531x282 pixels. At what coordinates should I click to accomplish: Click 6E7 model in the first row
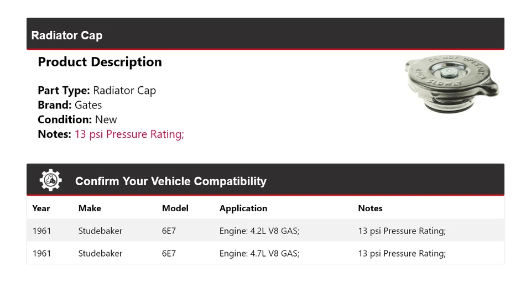[x=169, y=231]
